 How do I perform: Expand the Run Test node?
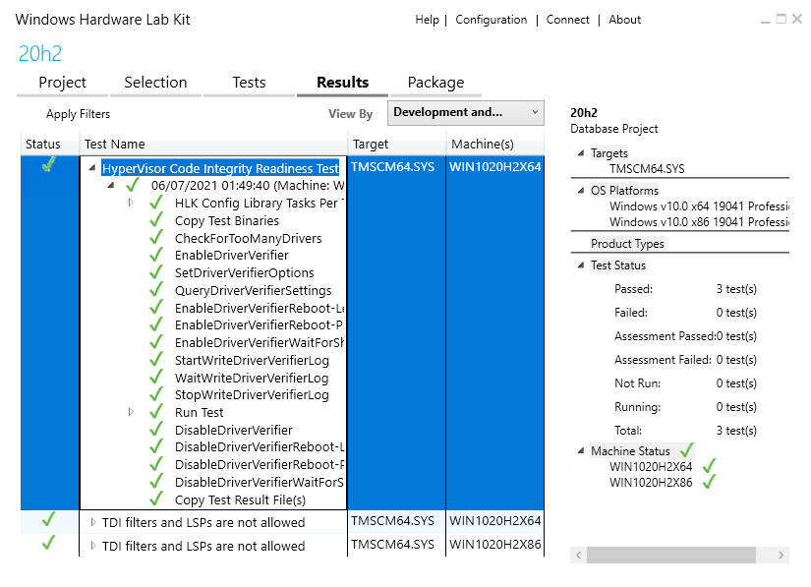click(131, 412)
